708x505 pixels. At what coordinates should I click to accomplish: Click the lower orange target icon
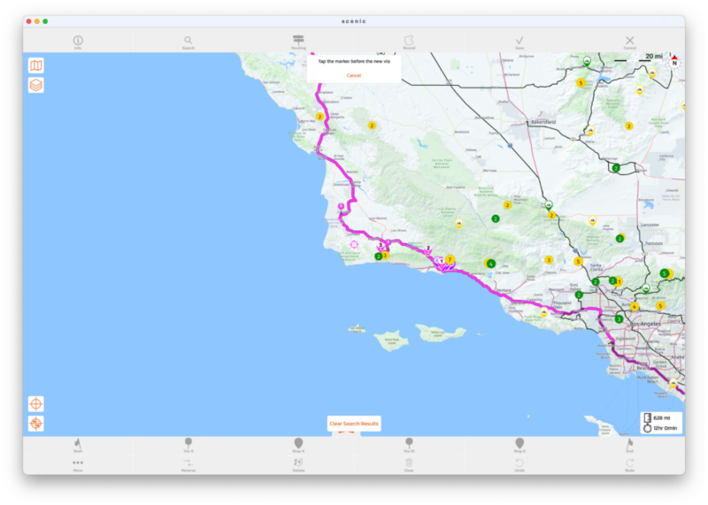(x=36, y=424)
